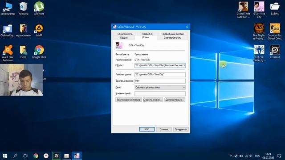The width and height of the screenshot is (285, 160).
Task: Switch to the Общие tab
Action: [x=124, y=38]
